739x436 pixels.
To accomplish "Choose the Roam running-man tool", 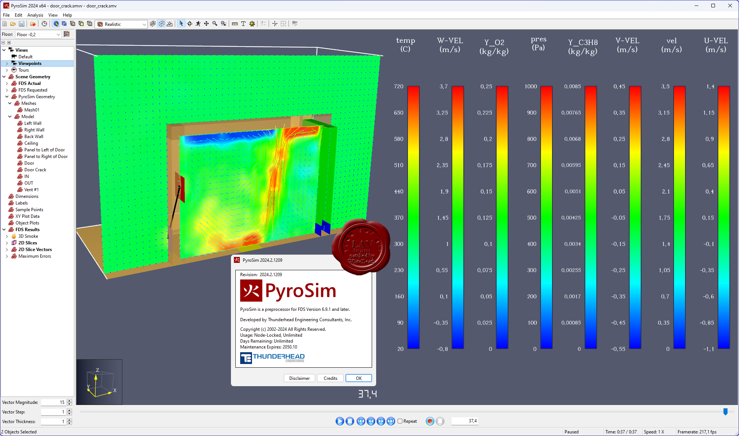I will [198, 24].
